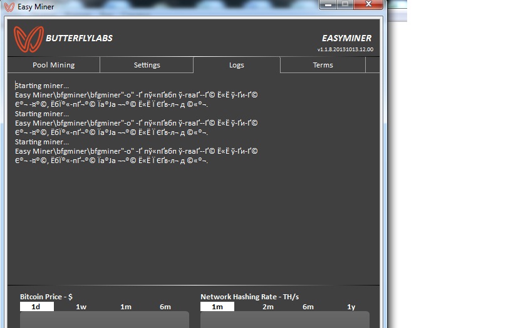Click the BUTTERFLYLABS brand text
The image size is (513, 328).
[x=79, y=38]
